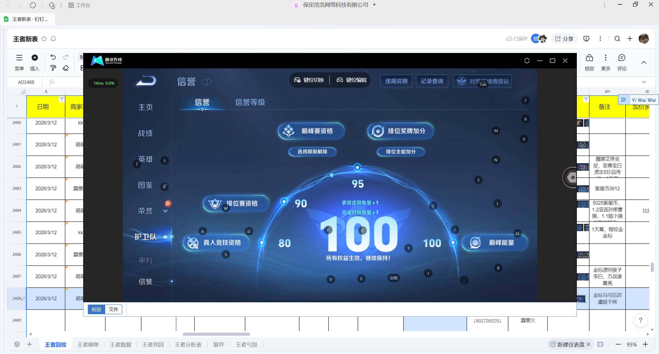
Task: Switch to 文件 mode
Action: pos(113,309)
